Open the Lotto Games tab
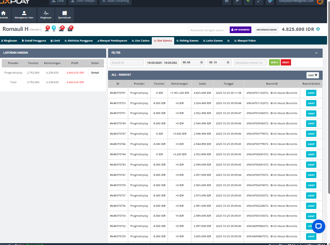The width and height of the screenshot is (330, 245). [x=213, y=41]
